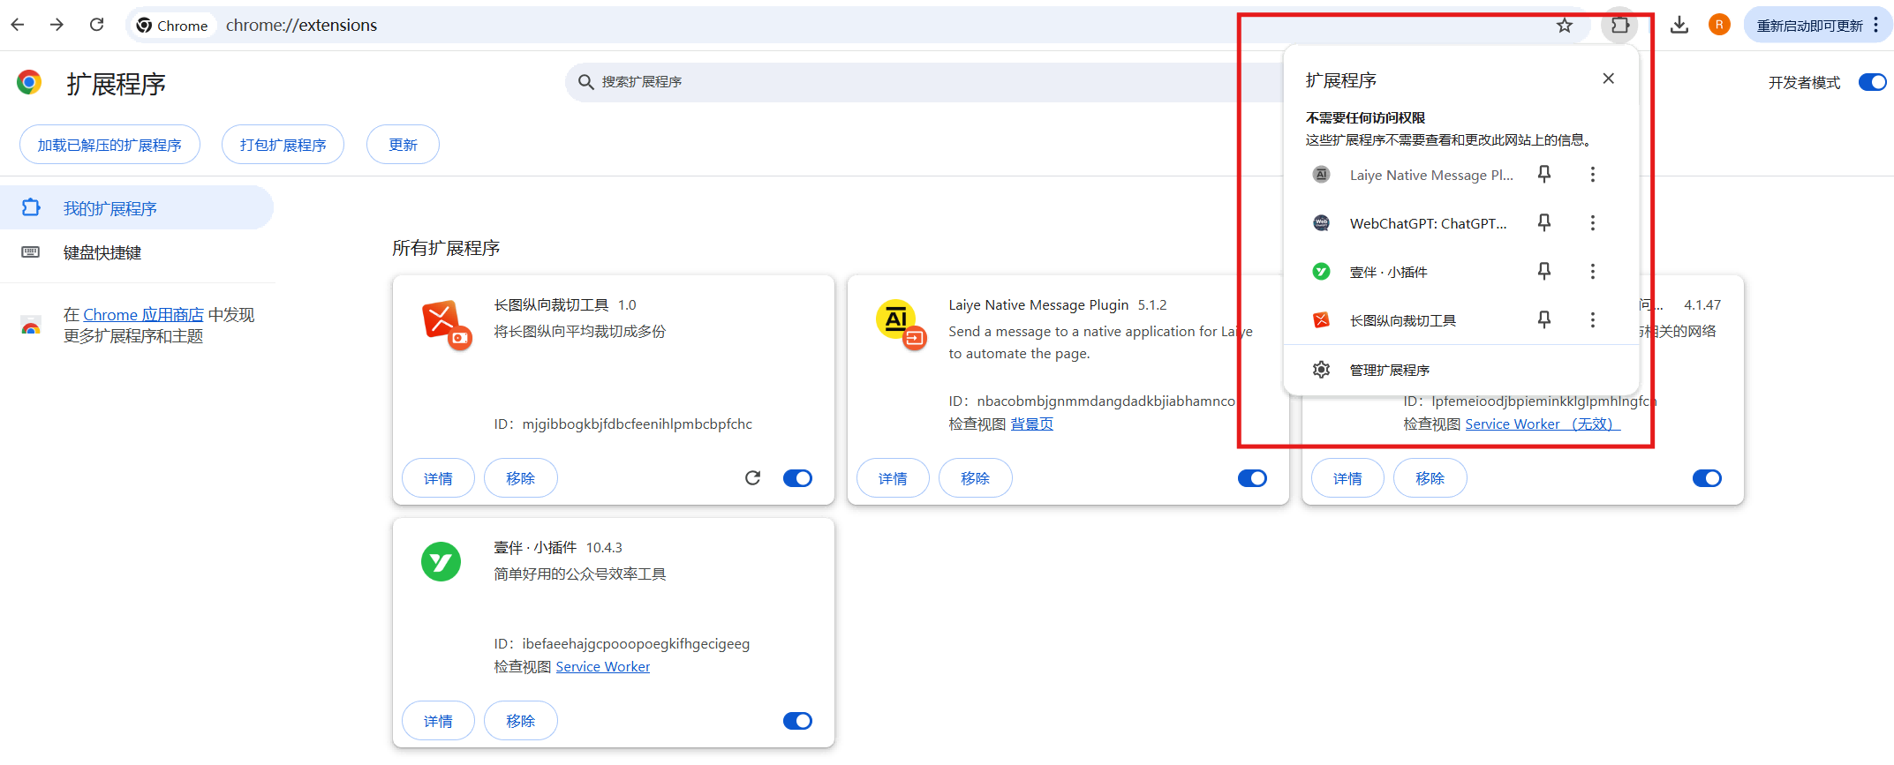This screenshot has height=765, width=1894.
Task: Click the Chrome site info chip in address bar
Action: (172, 25)
